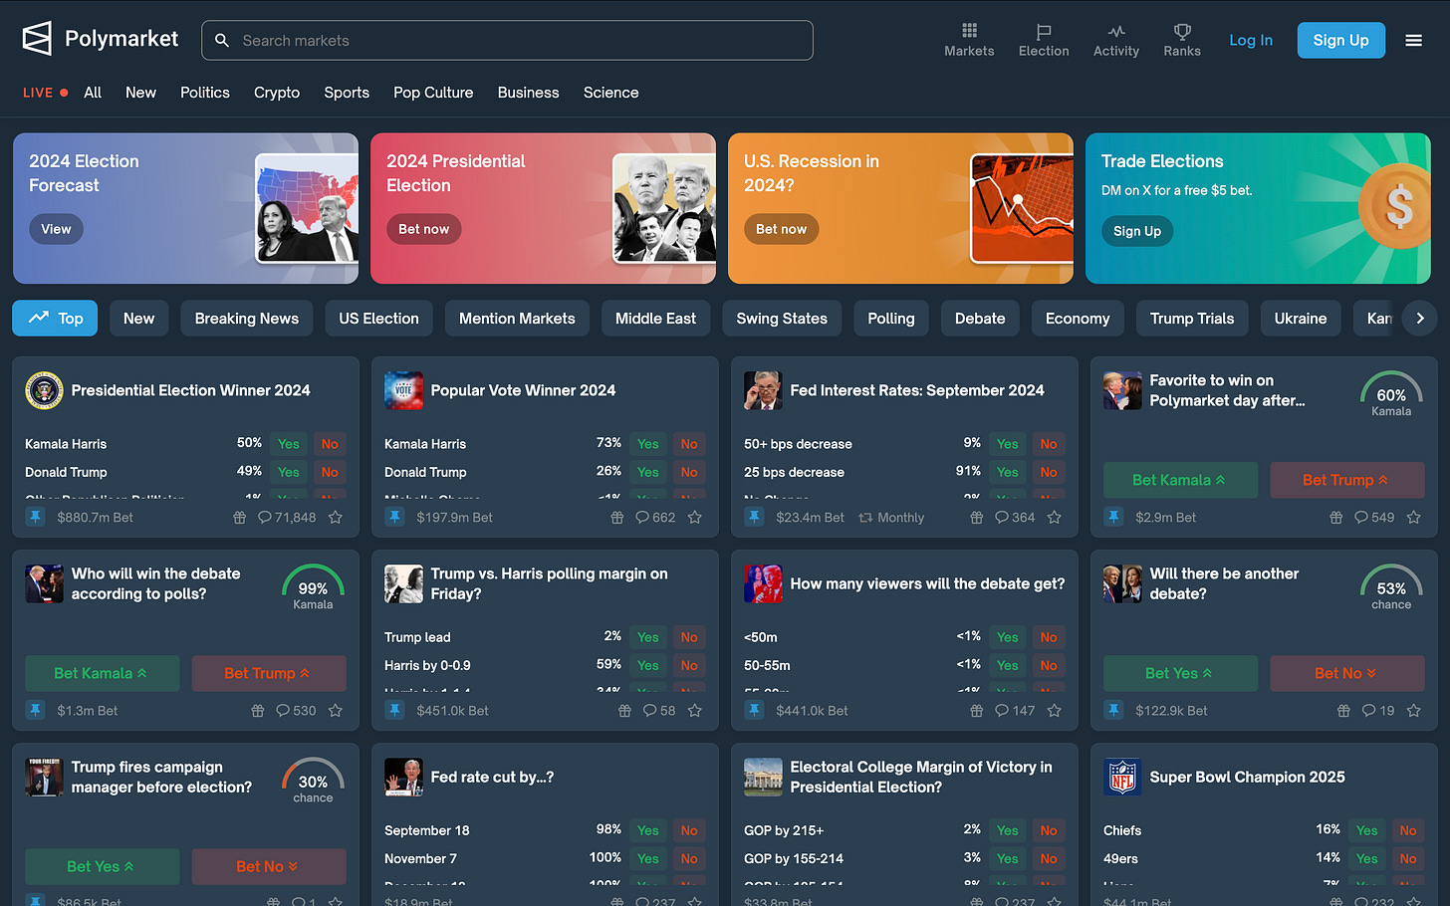Viewport: 1450px width, 906px height.
Task: Select the Science category
Action: tap(610, 93)
